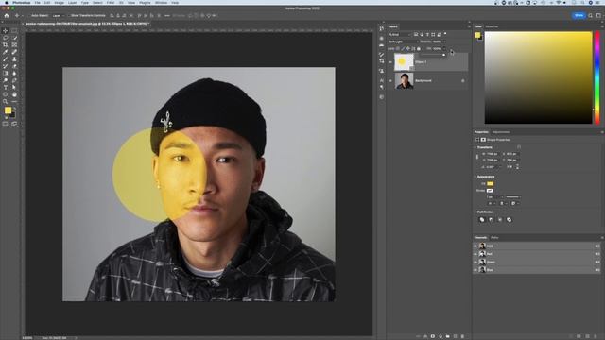Open the Soft Light blend mode dropdown
Screen dimensions: 605x340
(x=403, y=42)
